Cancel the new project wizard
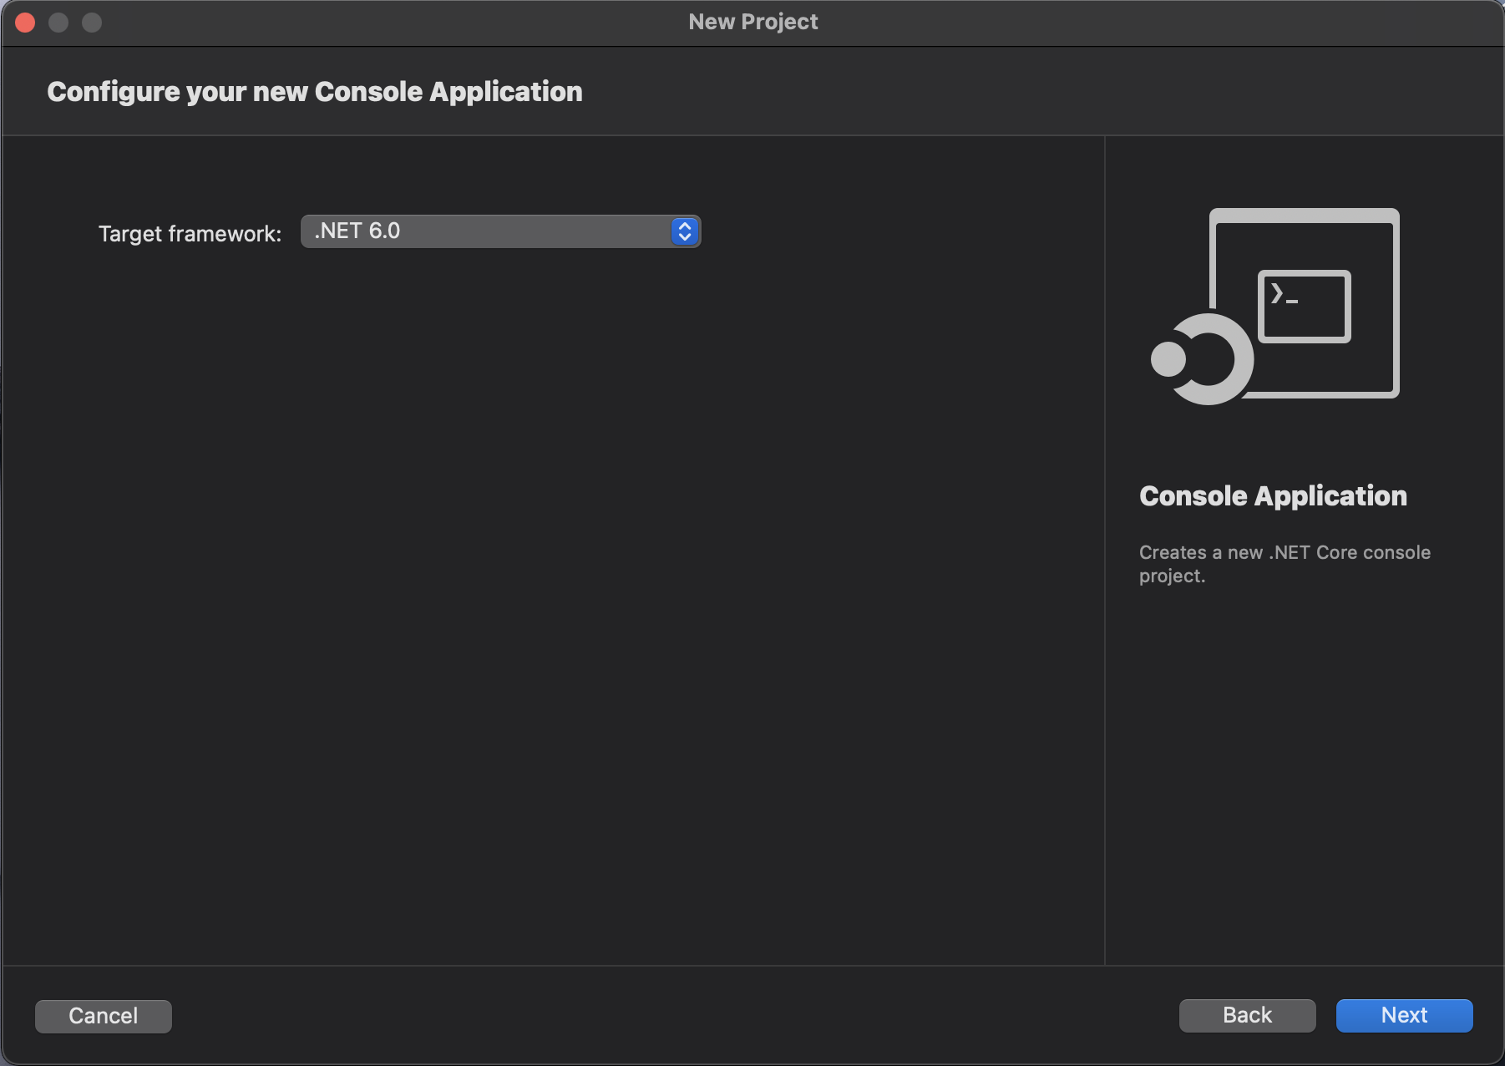Image resolution: width=1505 pixels, height=1066 pixels. 103,1016
